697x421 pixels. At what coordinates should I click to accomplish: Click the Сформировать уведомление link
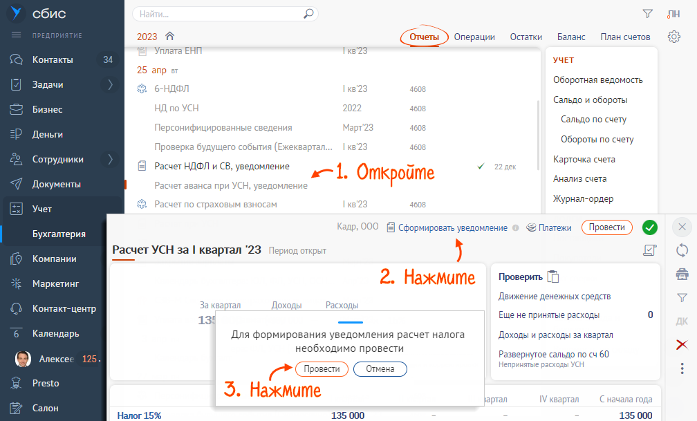(x=452, y=227)
